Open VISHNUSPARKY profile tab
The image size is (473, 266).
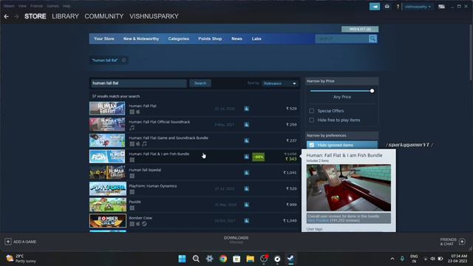coord(154,16)
